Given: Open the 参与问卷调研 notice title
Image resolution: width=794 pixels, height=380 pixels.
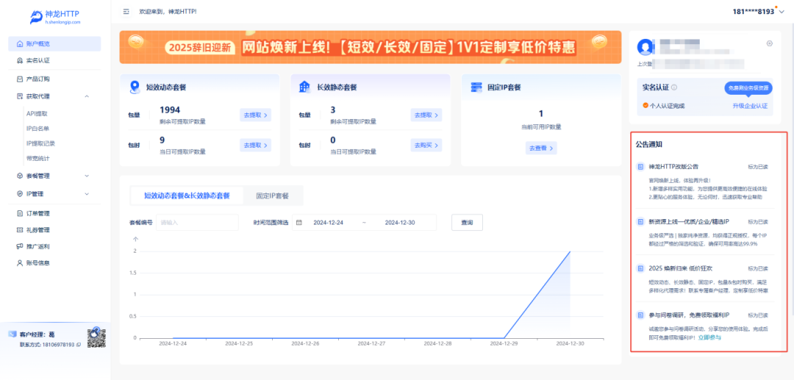Looking at the screenshot, I should [689, 315].
